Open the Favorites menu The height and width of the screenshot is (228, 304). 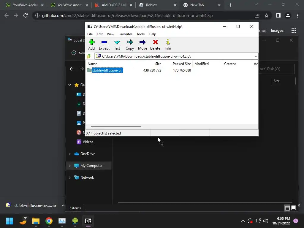coord(126,34)
